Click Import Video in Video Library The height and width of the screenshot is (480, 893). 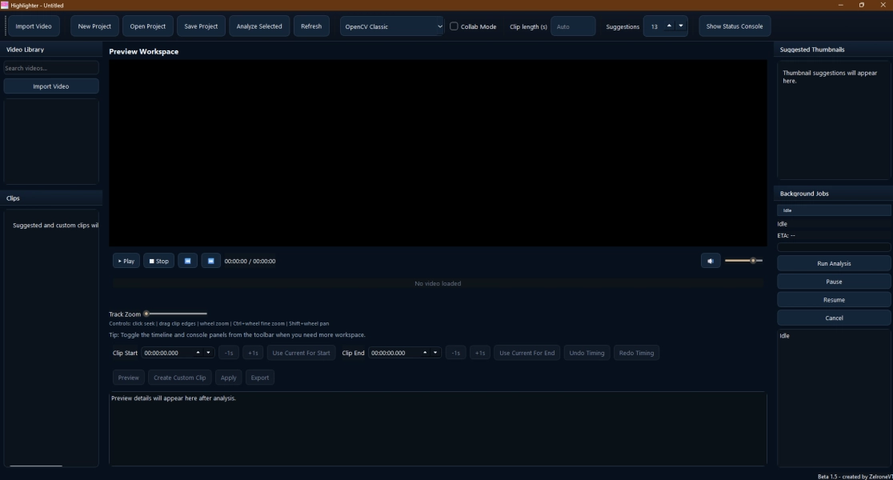(x=50, y=86)
